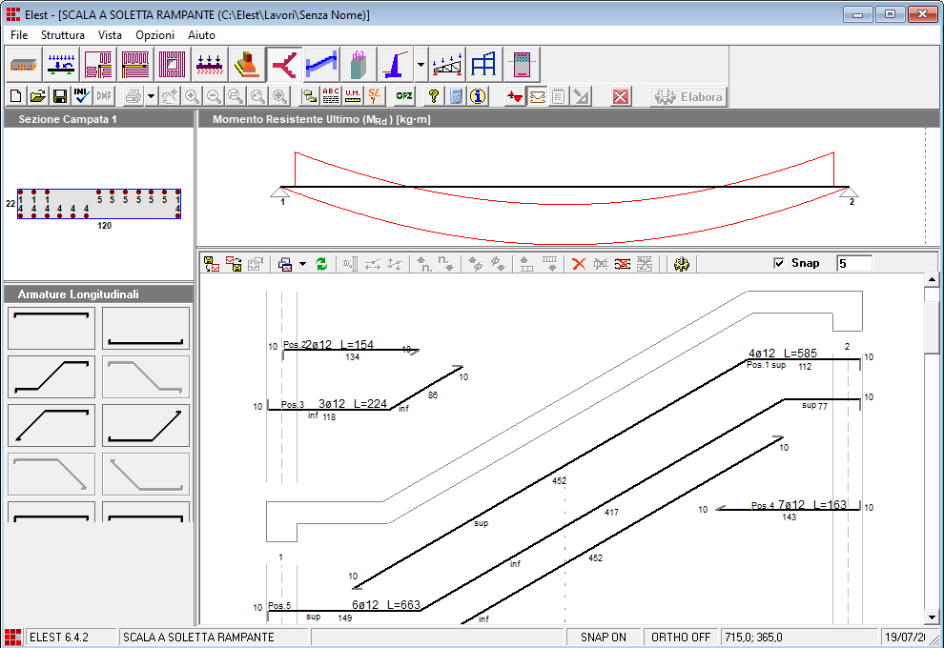Click the green refresh arrows icon

coord(322,264)
